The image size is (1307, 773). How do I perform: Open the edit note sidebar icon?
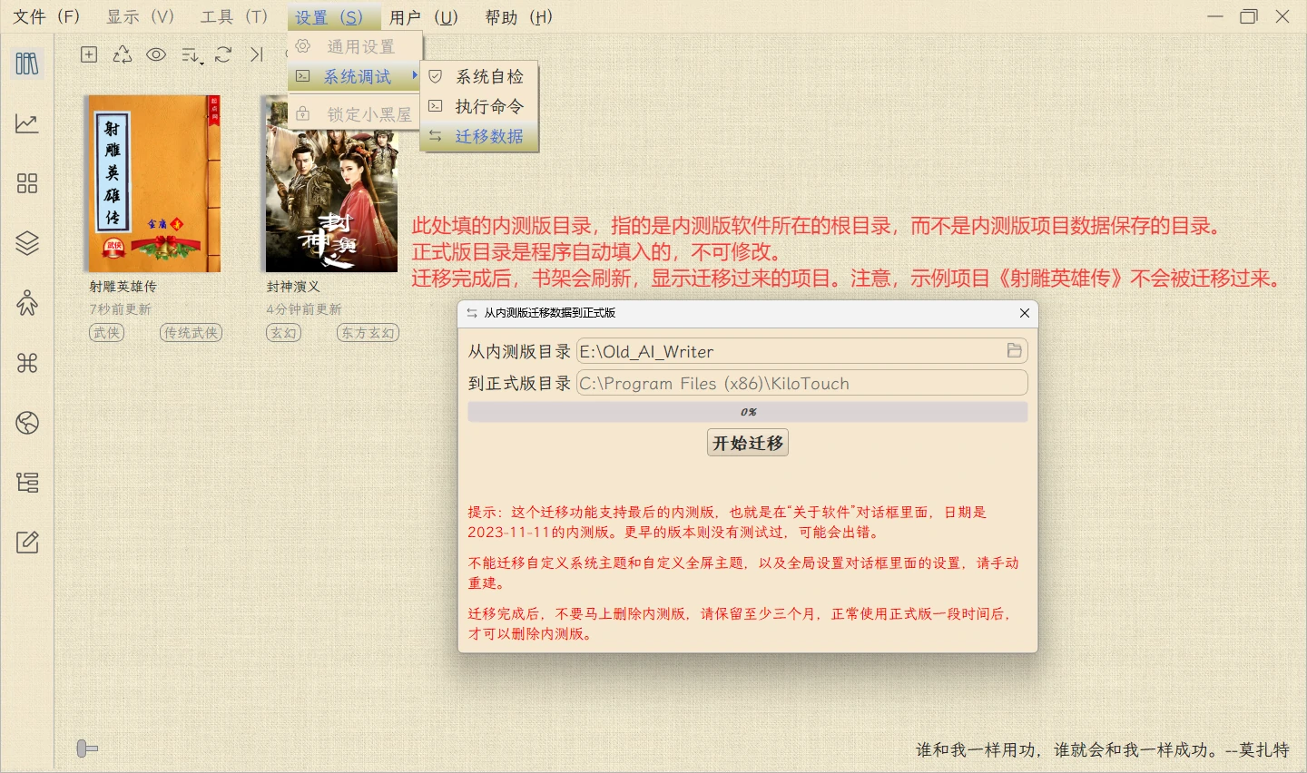pos(27,543)
